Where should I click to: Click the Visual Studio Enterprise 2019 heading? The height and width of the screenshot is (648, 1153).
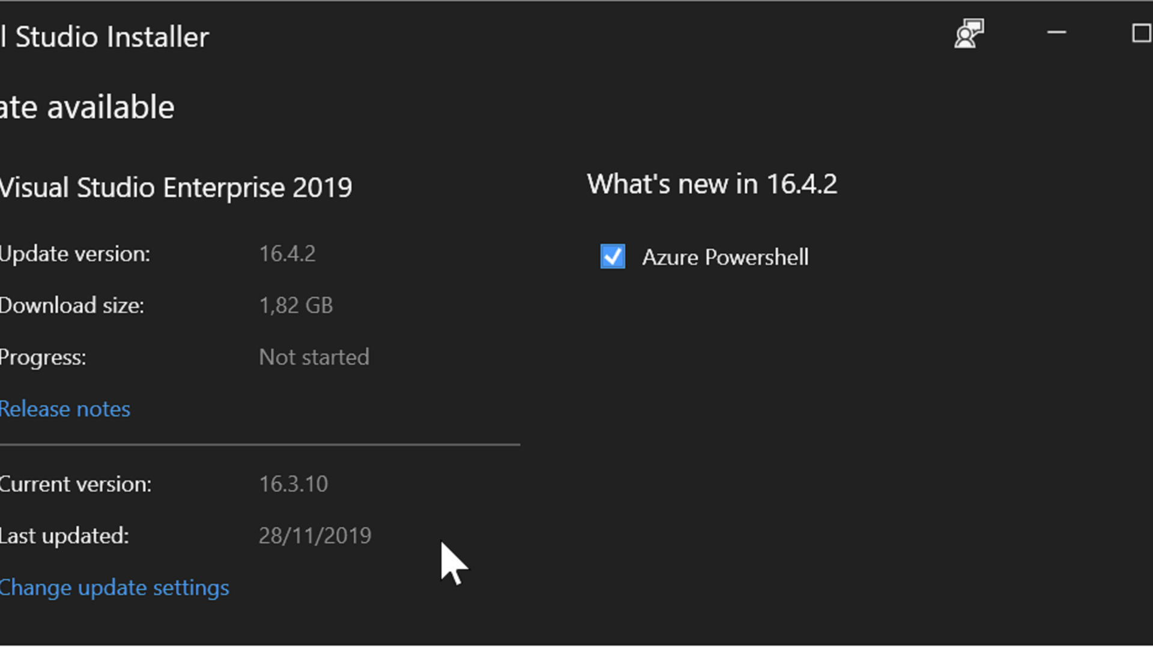pos(175,188)
